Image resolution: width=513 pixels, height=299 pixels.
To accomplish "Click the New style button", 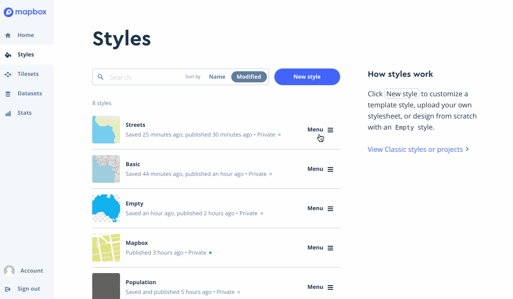I will click(x=307, y=76).
